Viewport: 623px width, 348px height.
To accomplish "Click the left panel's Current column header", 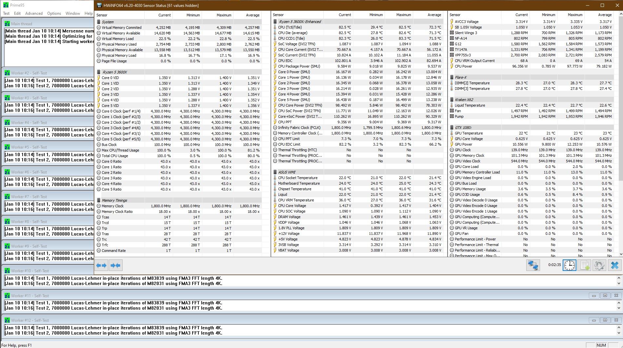I will [158, 15].
